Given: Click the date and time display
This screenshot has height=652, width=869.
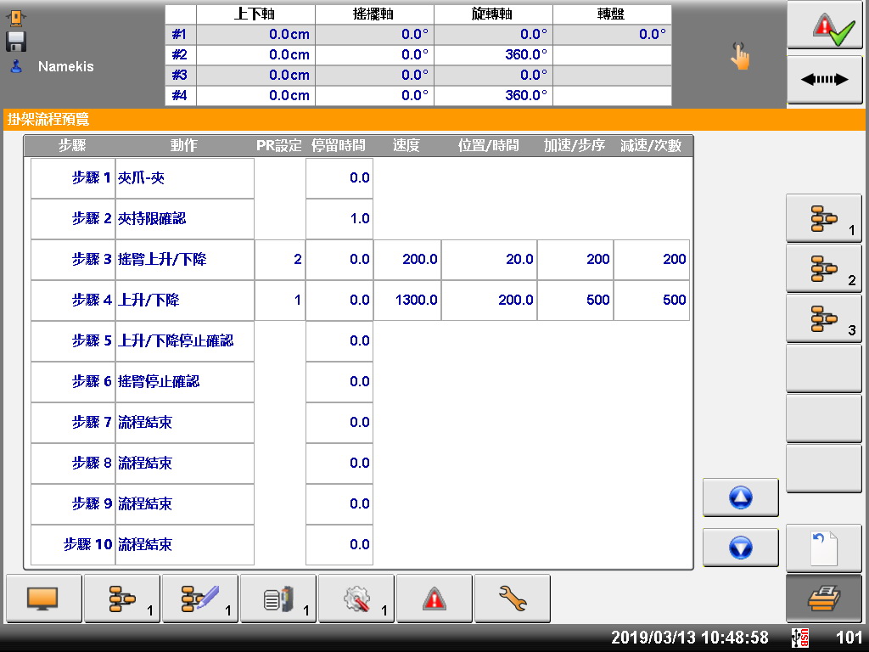Looking at the screenshot, I should coord(689,638).
